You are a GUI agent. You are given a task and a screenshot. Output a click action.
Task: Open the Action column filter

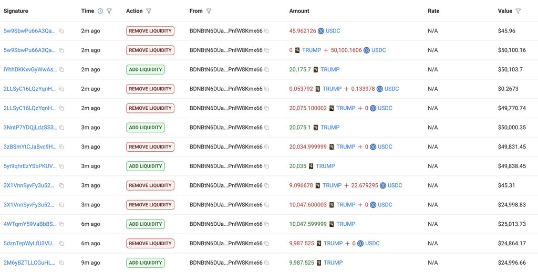pyautogui.click(x=149, y=11)
